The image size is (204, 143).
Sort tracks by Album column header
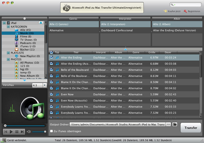118,52
